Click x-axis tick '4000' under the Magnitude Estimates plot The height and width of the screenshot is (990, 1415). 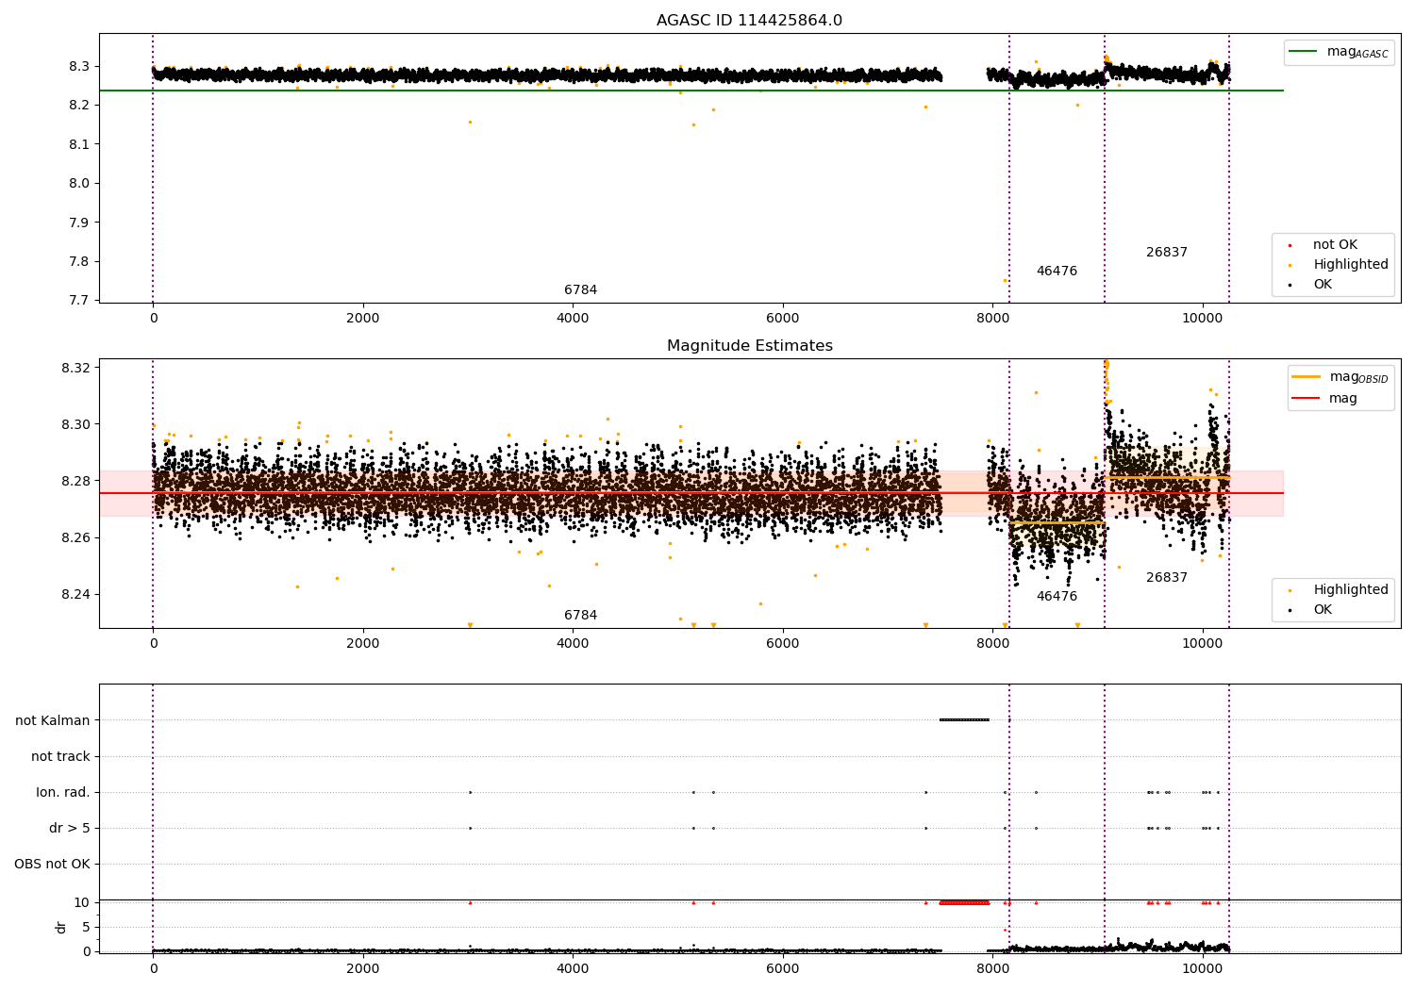click(573, 644)
